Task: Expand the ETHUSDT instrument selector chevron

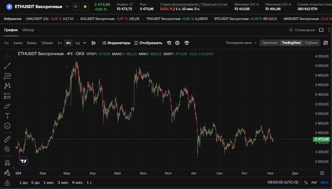Action: 67,7
